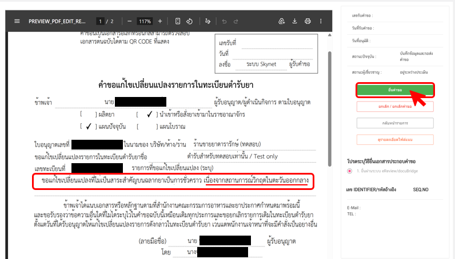The width and height of the screenshot is (455, 259).
Task: Click the 117% zoom level field
Action: (x=145, y=21)
